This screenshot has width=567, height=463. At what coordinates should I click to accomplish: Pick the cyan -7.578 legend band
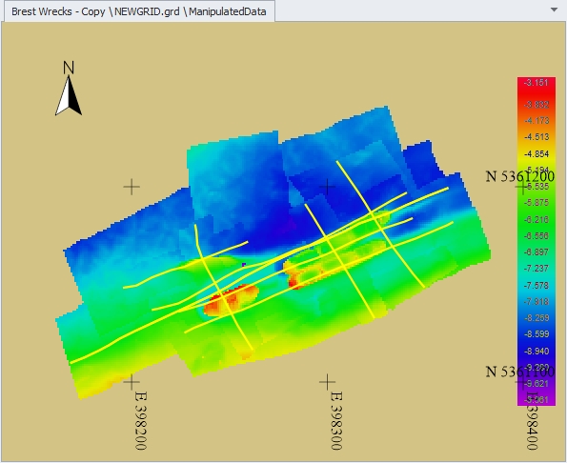click(x=537, y=285)
